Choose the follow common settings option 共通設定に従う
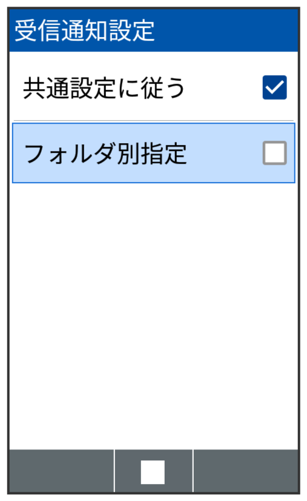Viewport: 307px width, 501px height. coord(154,87)
